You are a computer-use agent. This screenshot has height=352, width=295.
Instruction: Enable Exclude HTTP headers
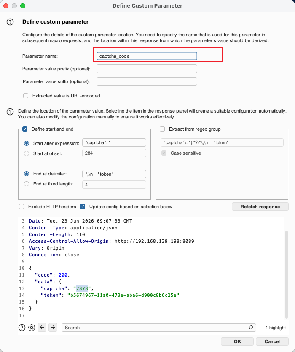[x=21, y=207]
